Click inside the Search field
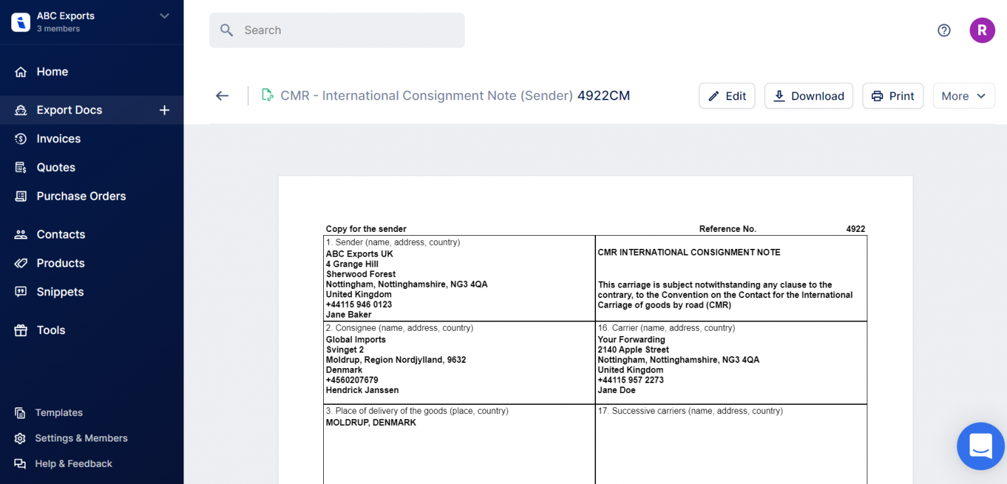1007x484 pixels. [x=336, y=30]
